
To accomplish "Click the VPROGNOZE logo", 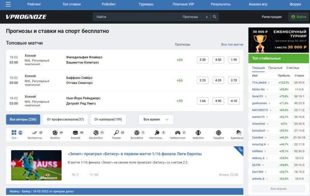I will pyautogui.click(x=26, y=17).
